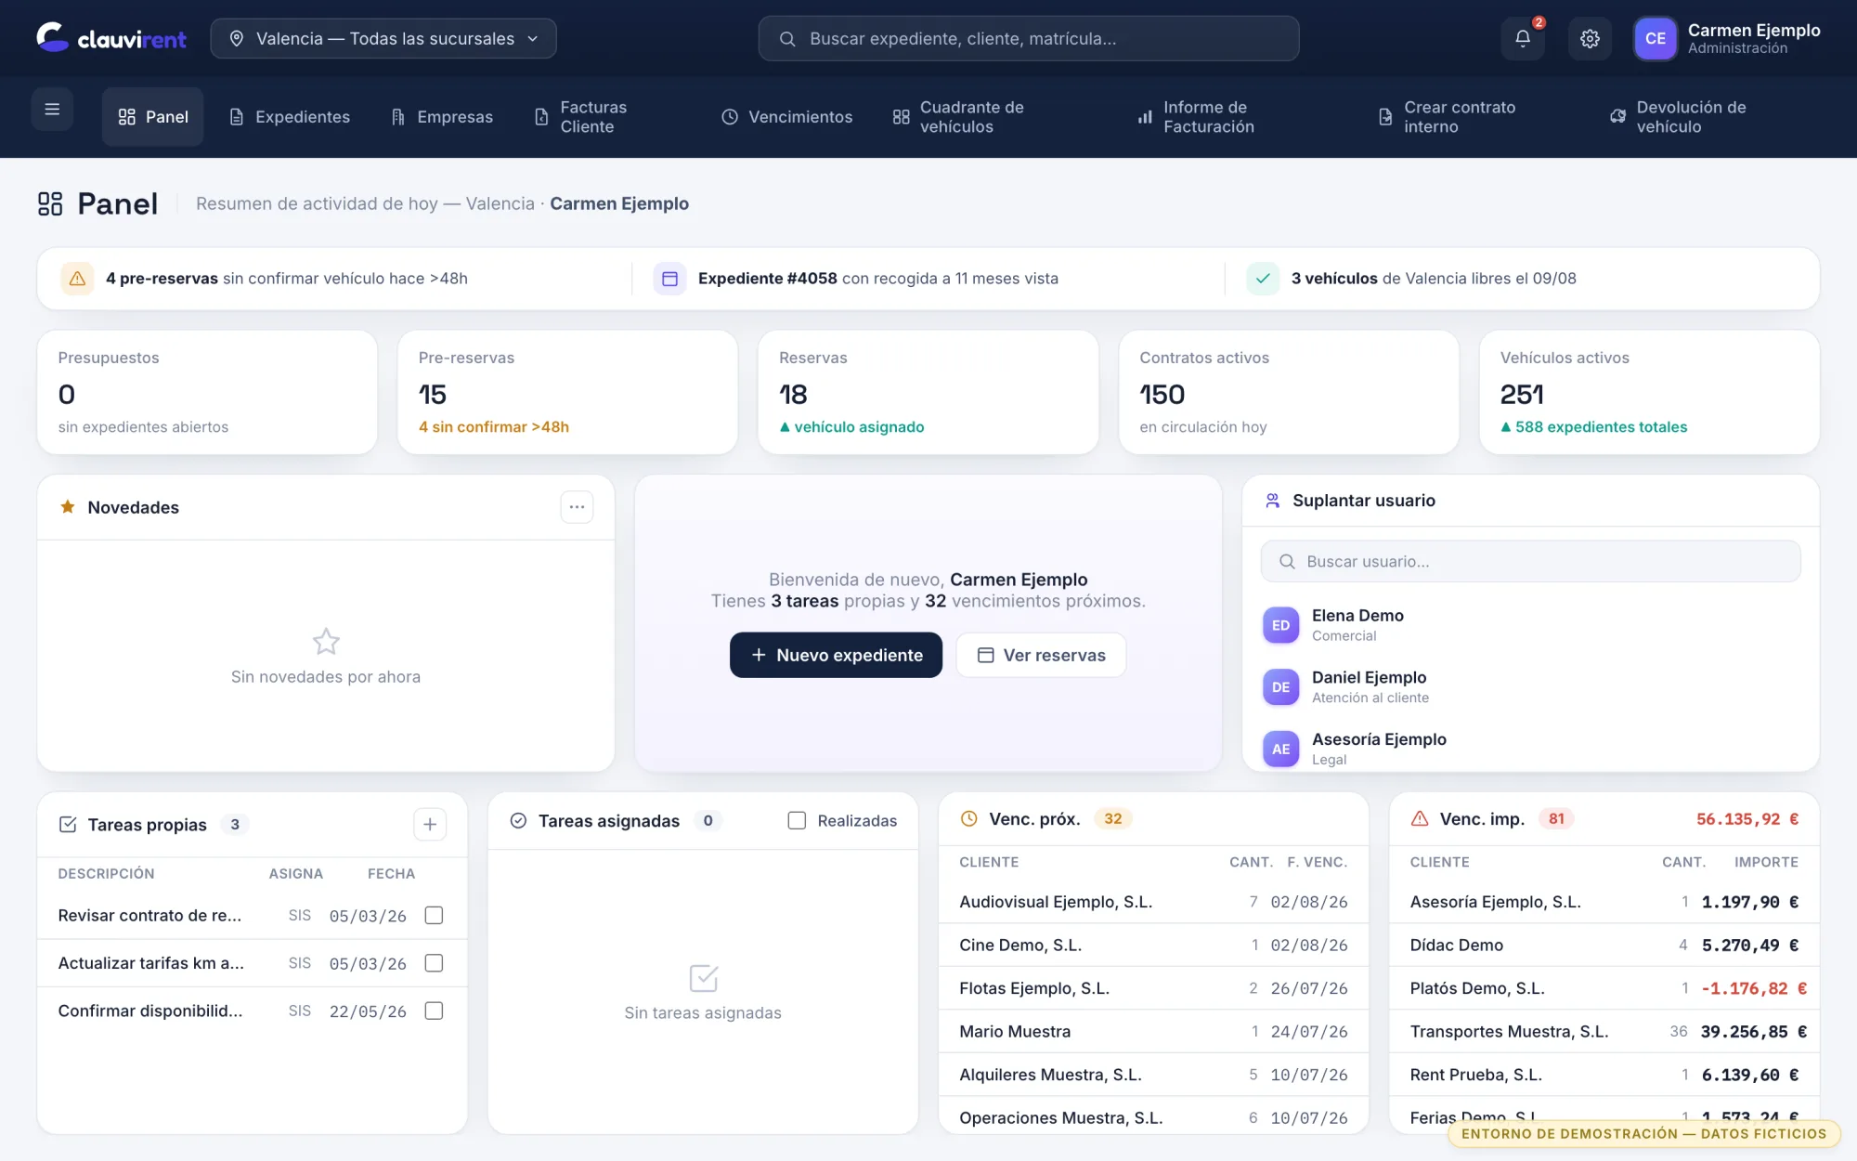The height and width of the screenshot is (1161, 1857).
Task: Add a new task with plus icon
Action: coord(430,825)
